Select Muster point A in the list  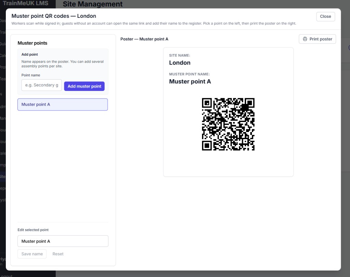coord(63,105)
